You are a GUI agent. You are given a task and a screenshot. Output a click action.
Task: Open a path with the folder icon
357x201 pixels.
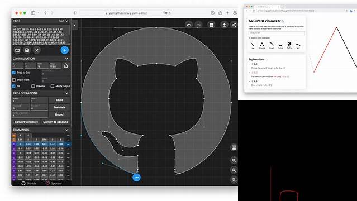point(17,50)
